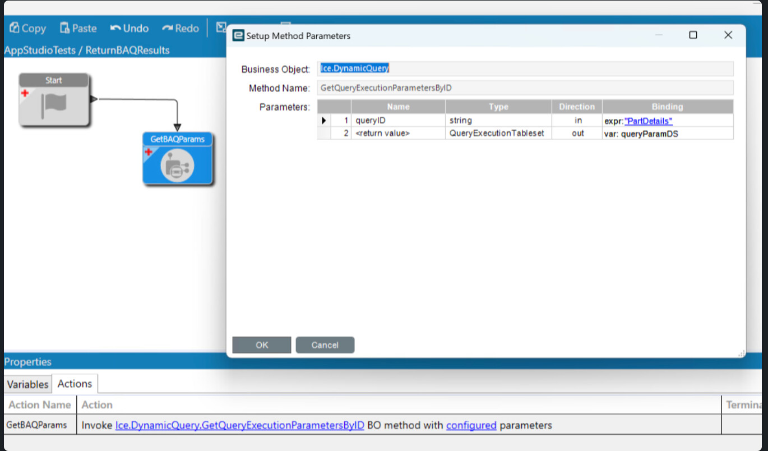Click the Redo toolbar button
This screenshot has height=451, width=768.
(x=181, y=28)
